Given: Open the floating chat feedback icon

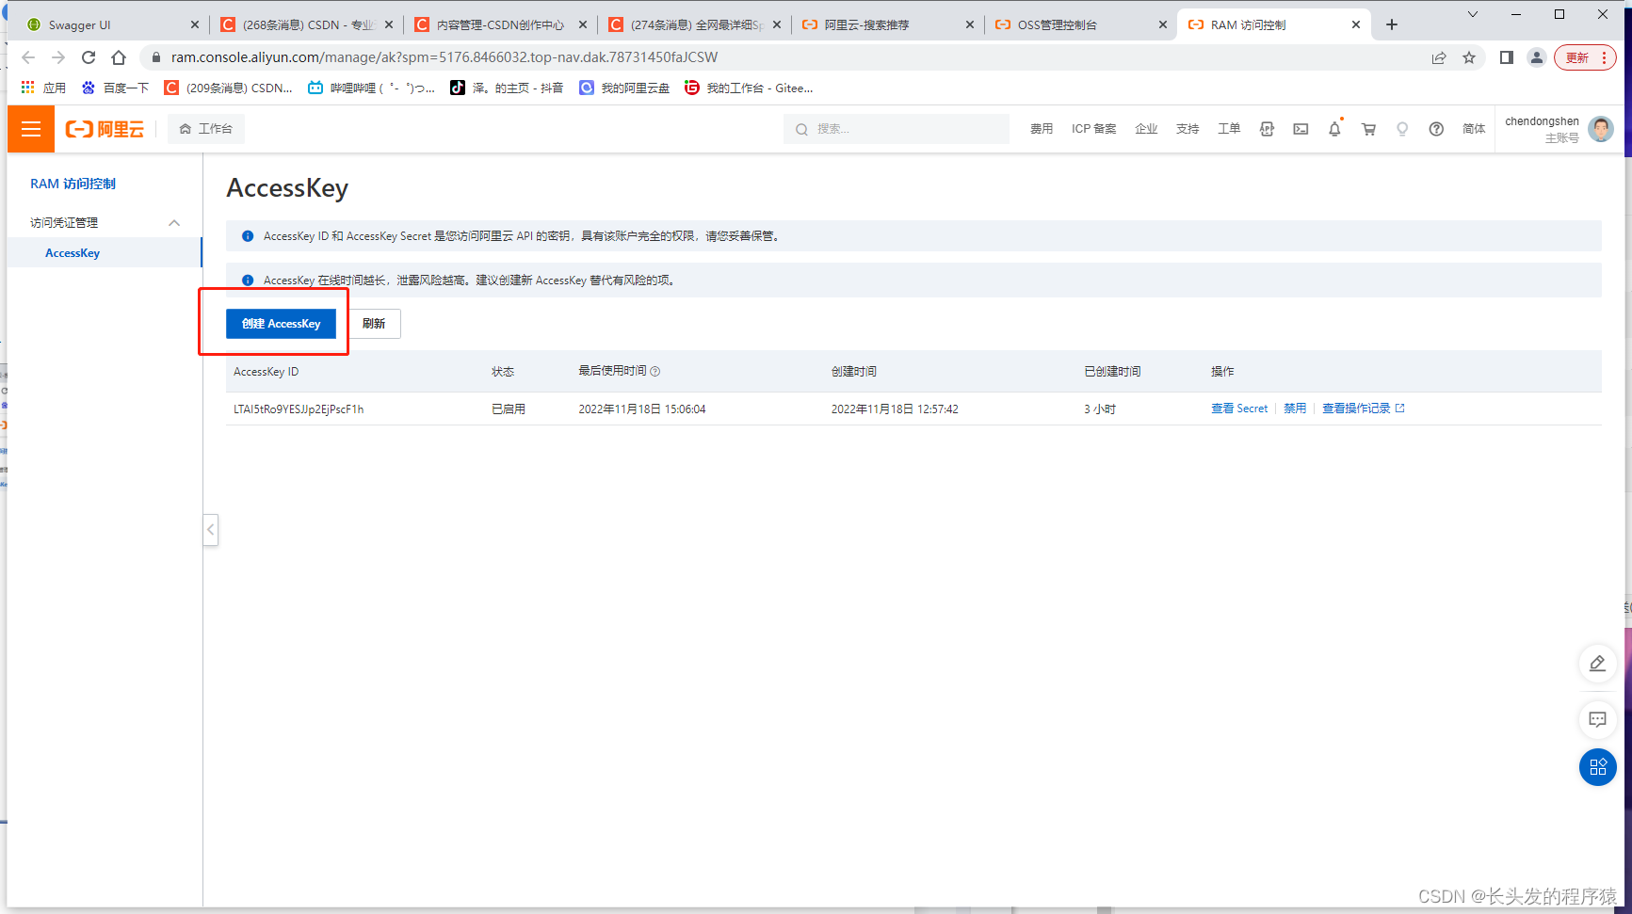Looking at the screenshot, I should coord(1598,720).
